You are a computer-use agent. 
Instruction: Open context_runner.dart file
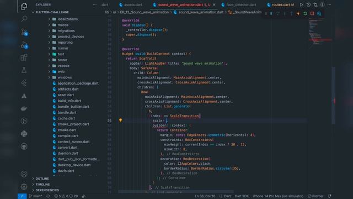(x=73, y=142)
